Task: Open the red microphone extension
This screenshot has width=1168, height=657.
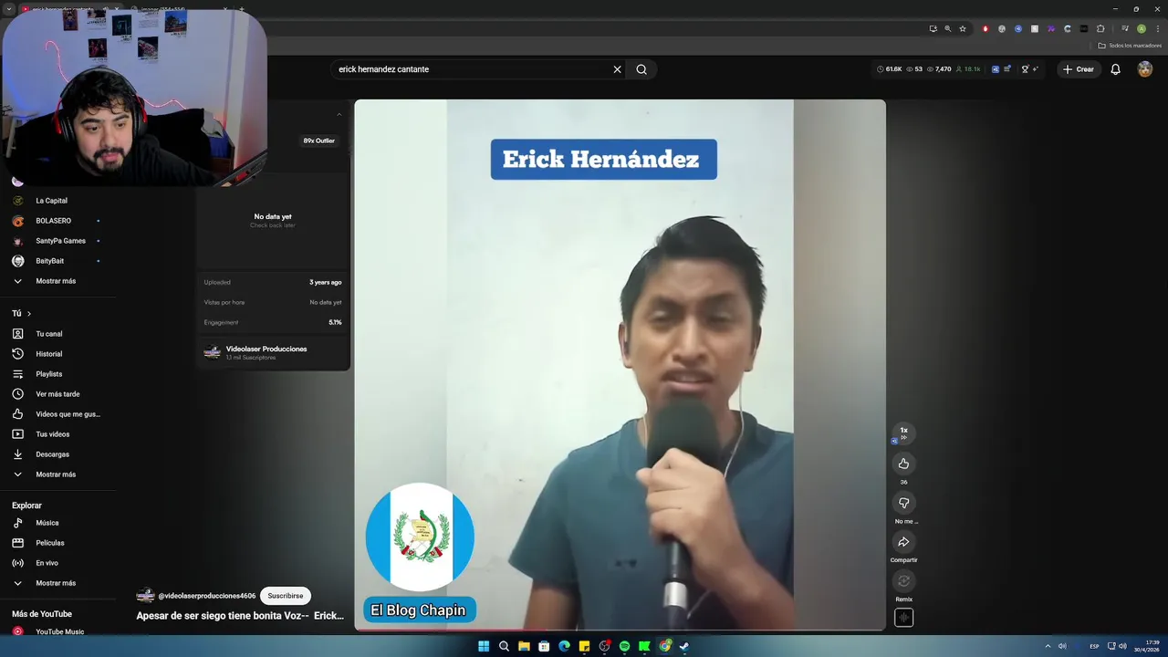Action: point(985,29)
